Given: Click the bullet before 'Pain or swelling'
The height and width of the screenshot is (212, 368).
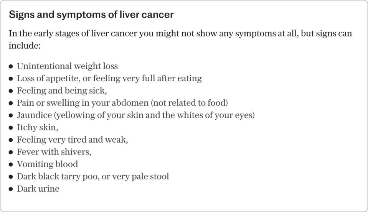Looking at the screenshot, I should coord(11,104).
